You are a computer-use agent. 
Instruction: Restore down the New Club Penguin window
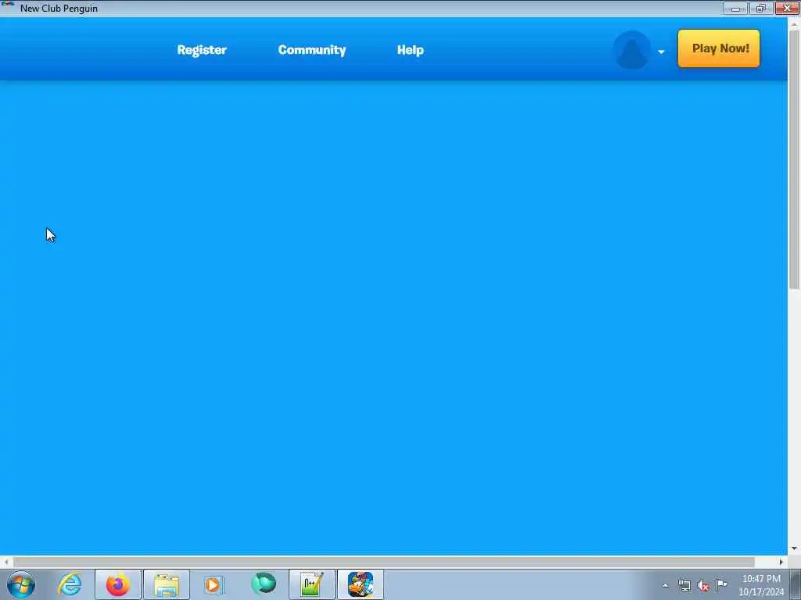tap(761, 8)
